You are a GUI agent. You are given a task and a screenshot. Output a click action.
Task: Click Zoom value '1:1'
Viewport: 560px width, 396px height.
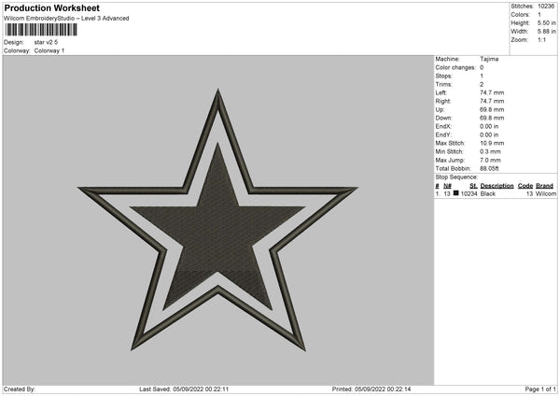(541, 39)
